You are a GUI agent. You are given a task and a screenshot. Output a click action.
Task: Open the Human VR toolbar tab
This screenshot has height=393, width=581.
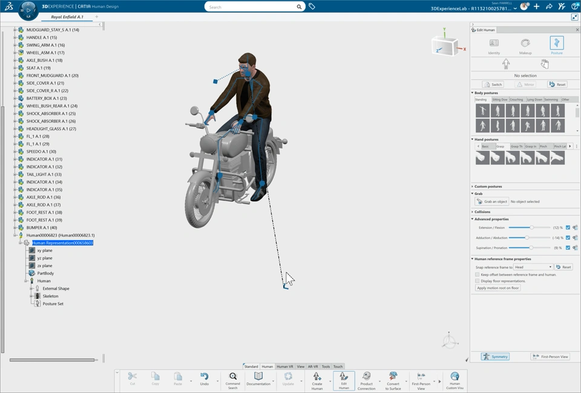[284, 366]
